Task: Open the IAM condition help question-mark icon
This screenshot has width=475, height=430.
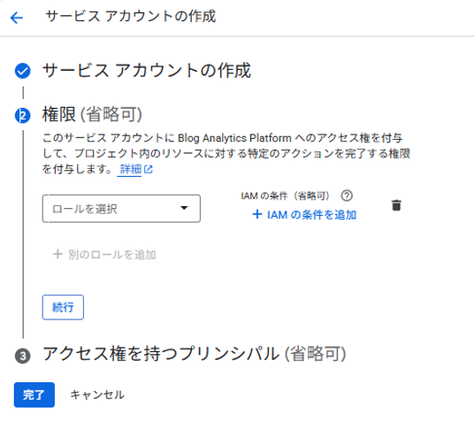Action: coord(347,196)
